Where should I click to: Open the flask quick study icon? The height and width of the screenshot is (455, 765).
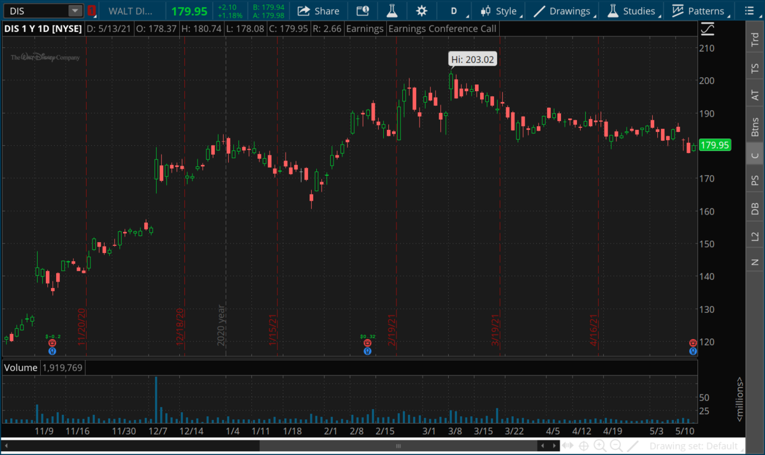pos(392,11)
